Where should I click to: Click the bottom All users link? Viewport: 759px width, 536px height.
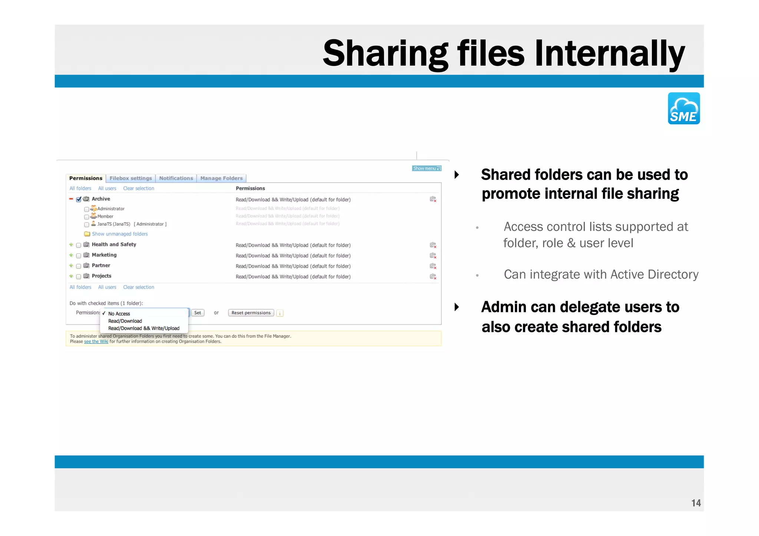[107, 287]
